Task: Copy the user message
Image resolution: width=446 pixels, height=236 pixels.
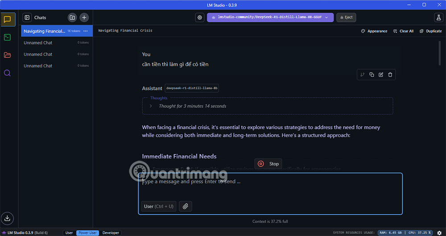Action: 372,75
